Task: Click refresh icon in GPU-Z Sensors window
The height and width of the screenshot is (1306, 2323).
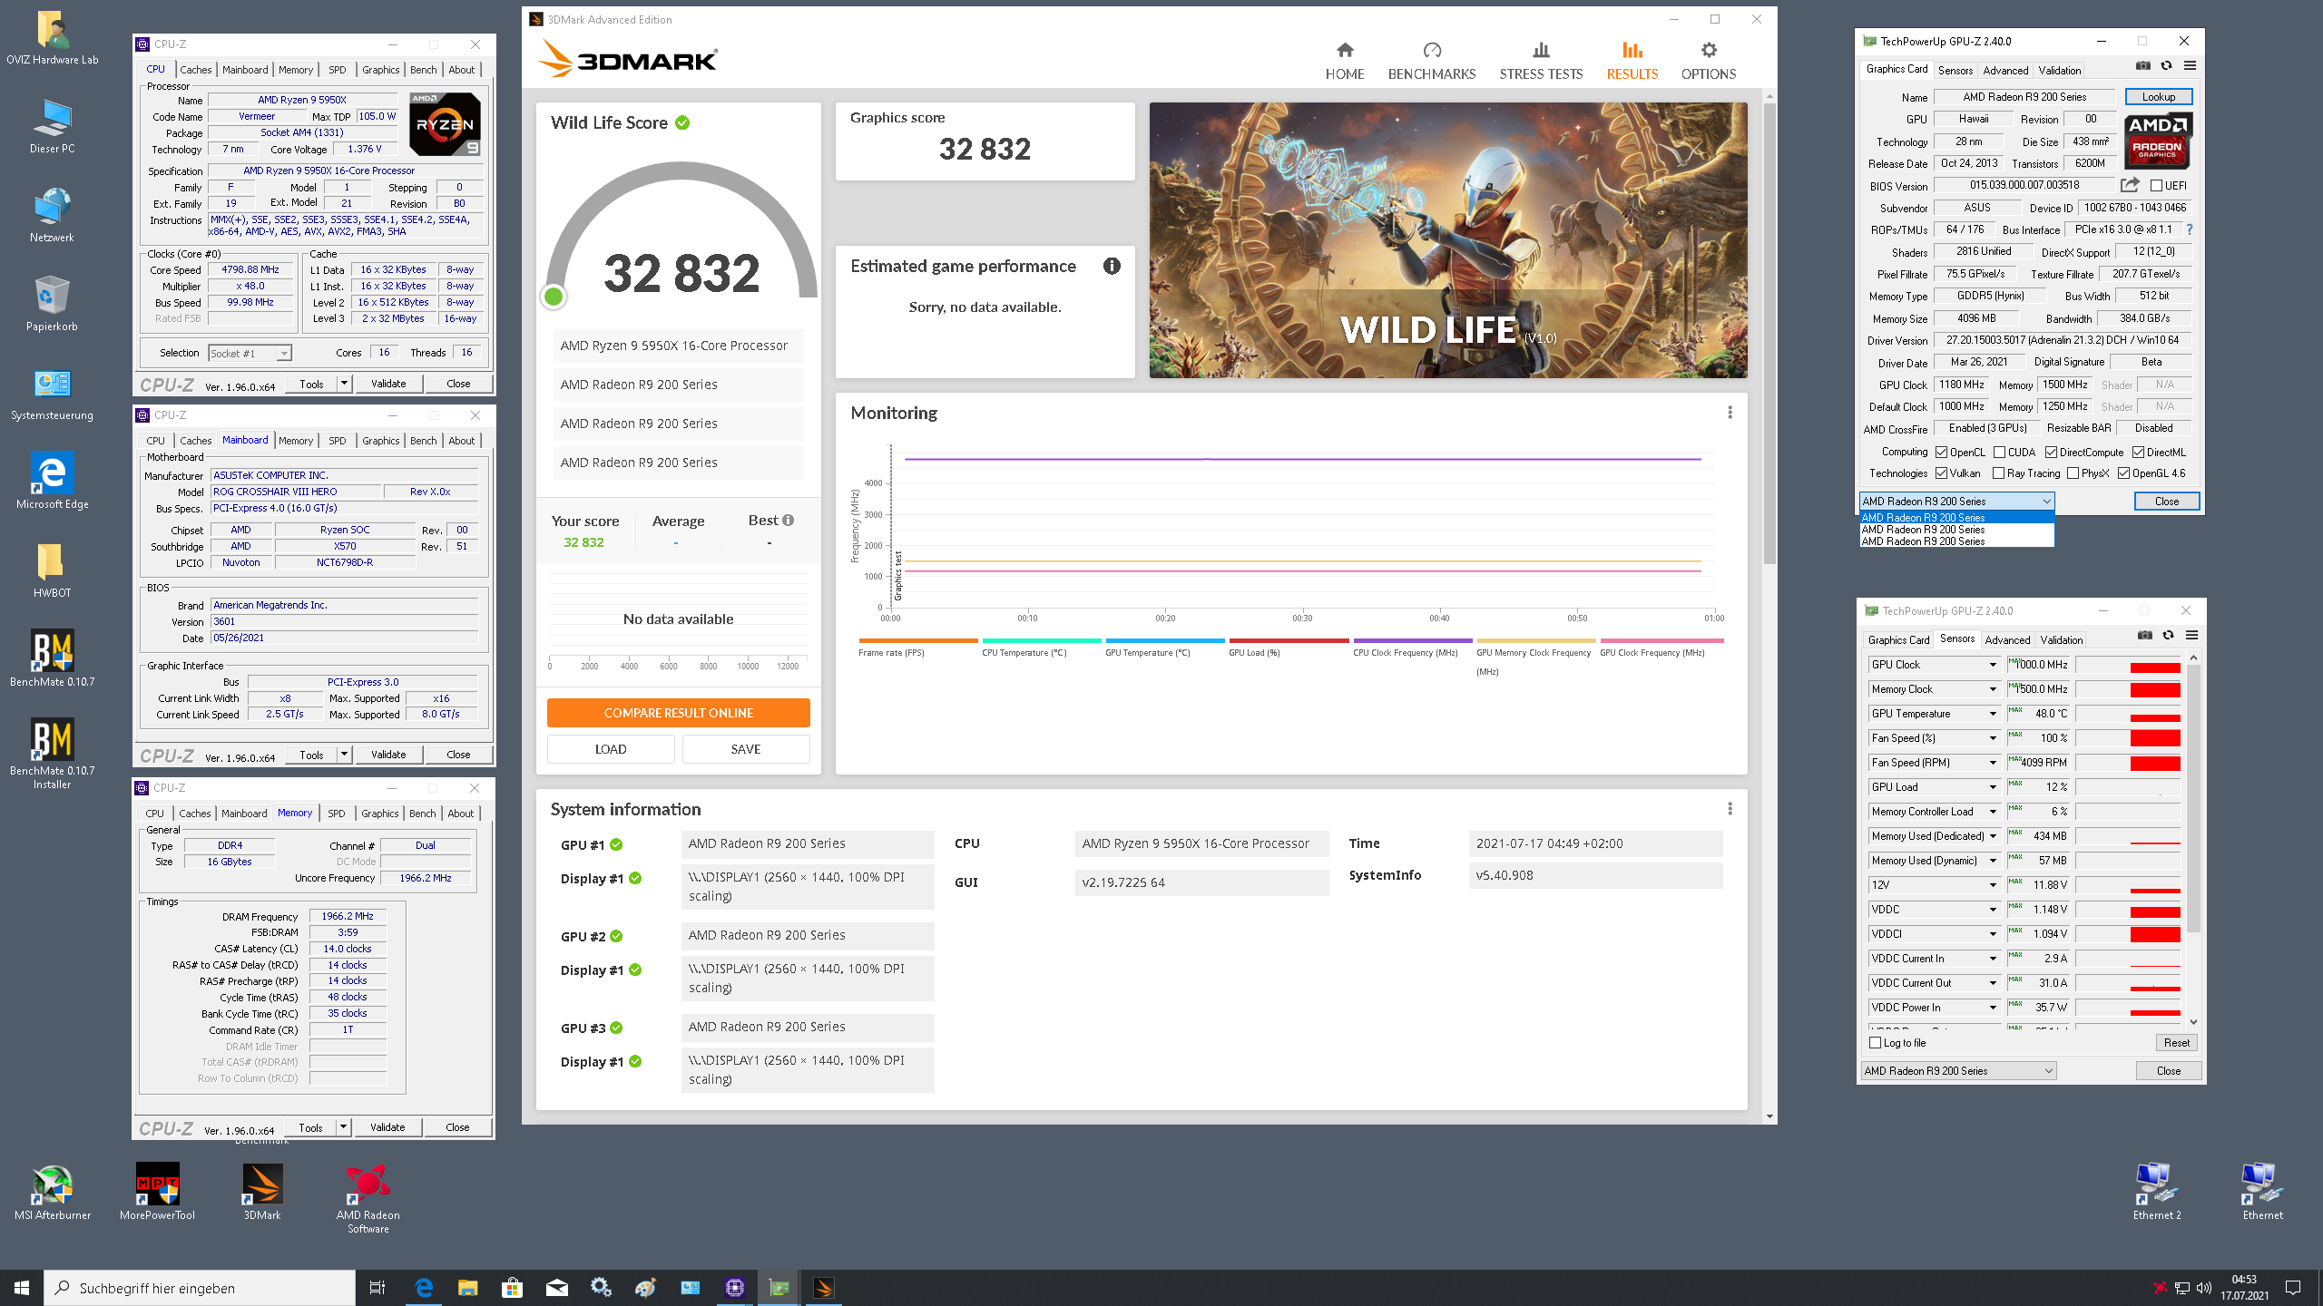Action: point(2168,636)
